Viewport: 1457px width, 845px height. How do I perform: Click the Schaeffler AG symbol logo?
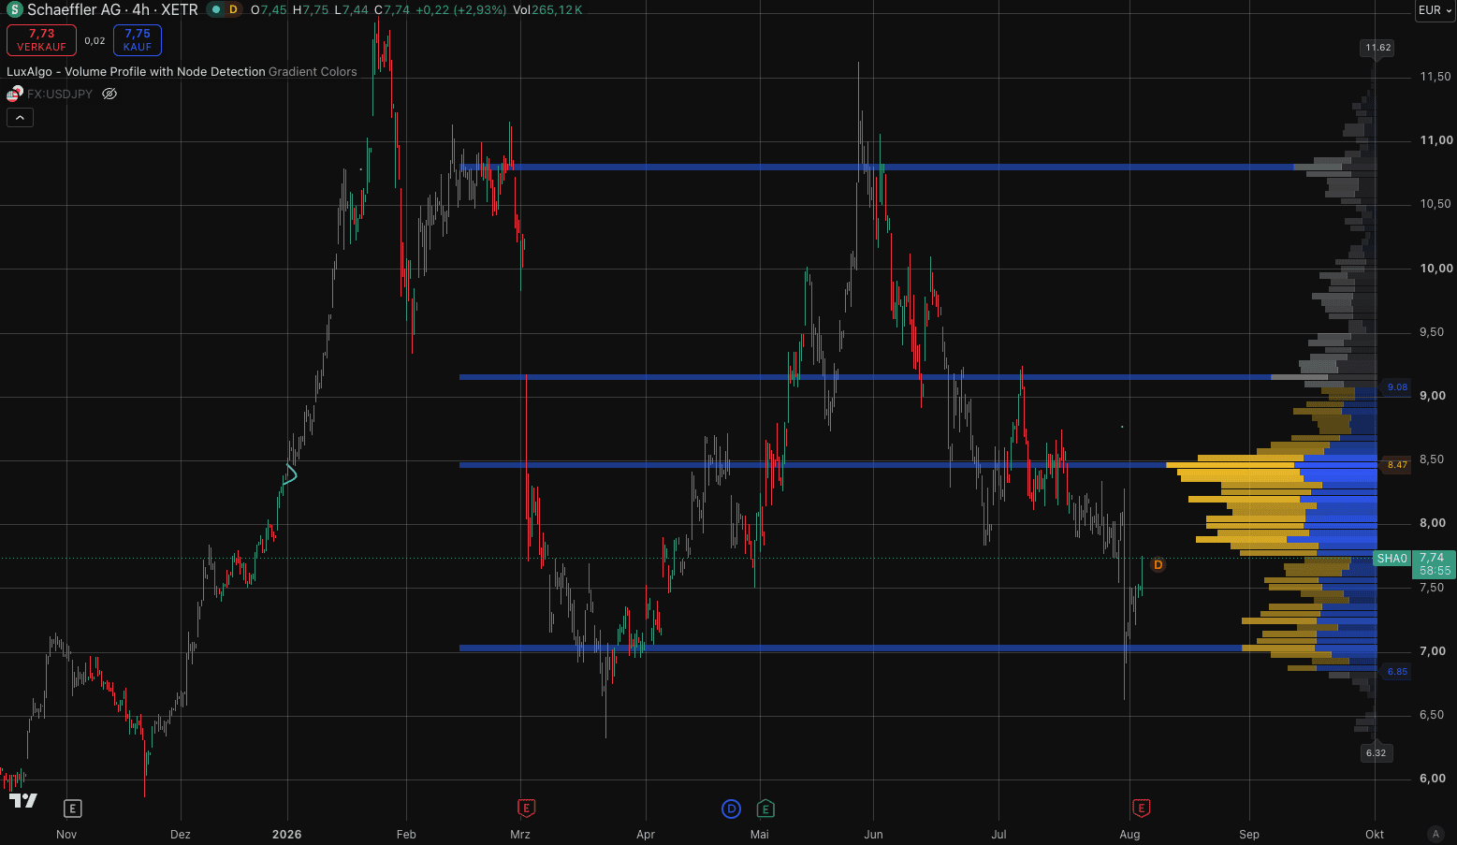[15, 10]
